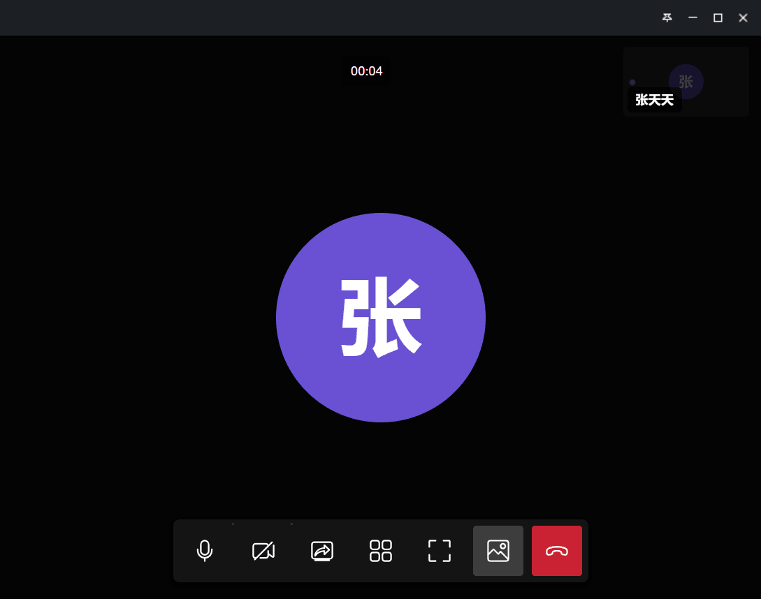Start screen sharing
This screenshot has width=761, height=599.
pos(322,551)
